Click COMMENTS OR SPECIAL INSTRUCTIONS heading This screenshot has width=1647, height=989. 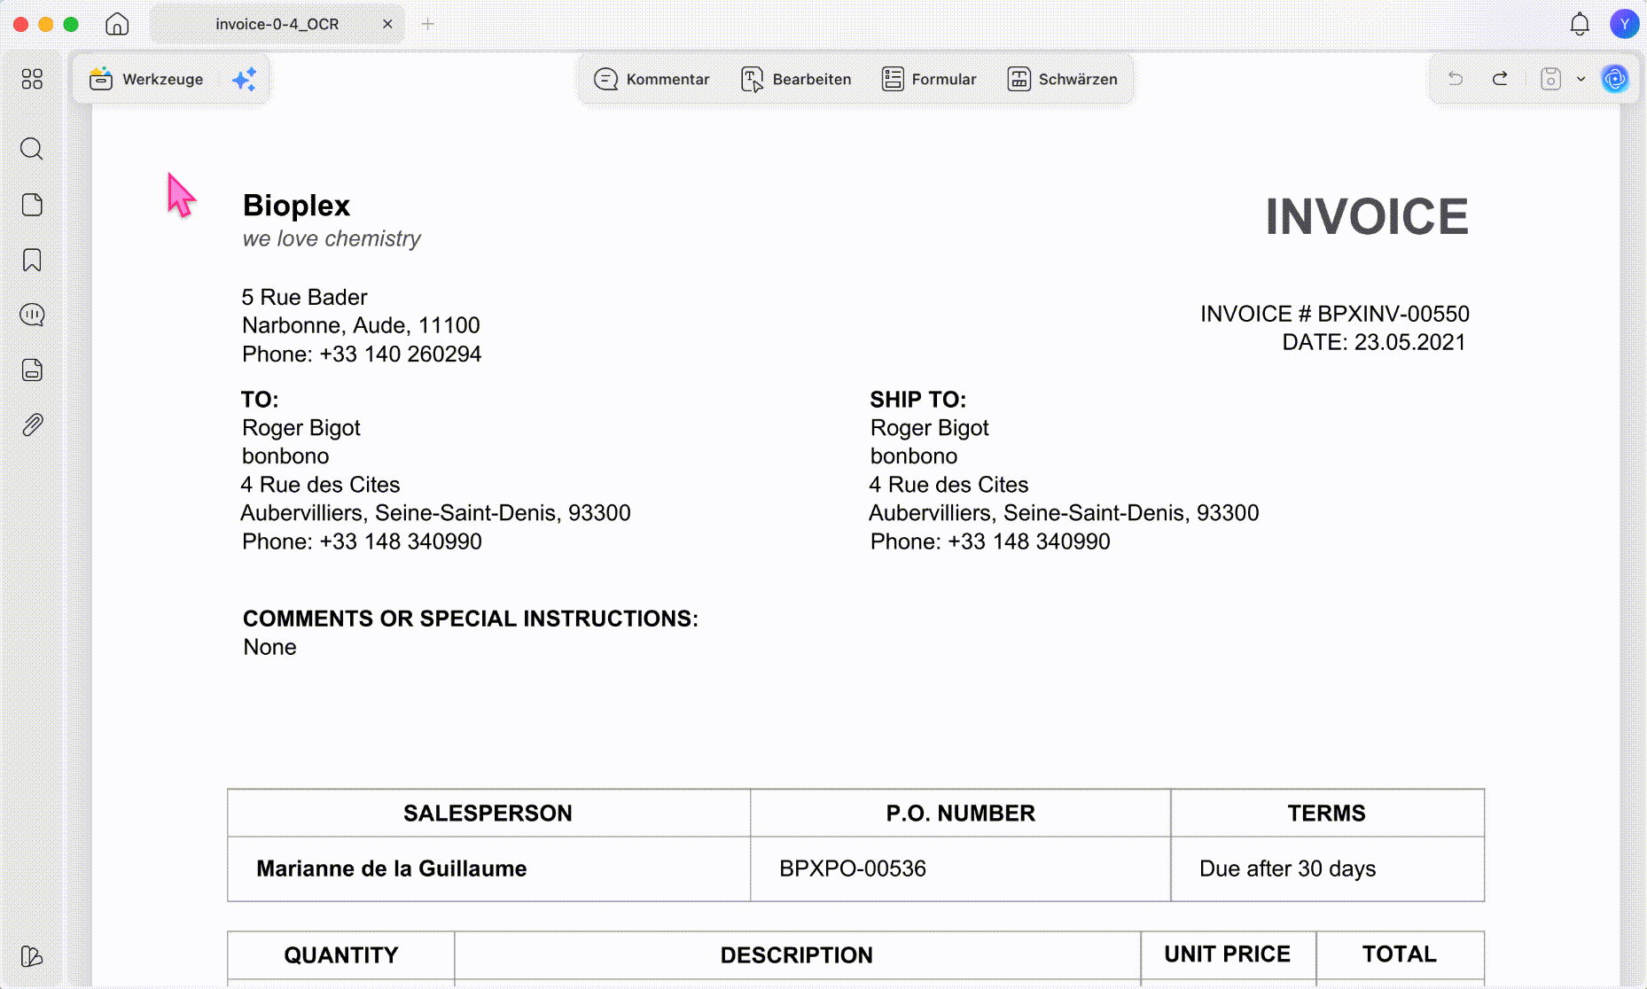pyautogui.click(x=471, y=619)
